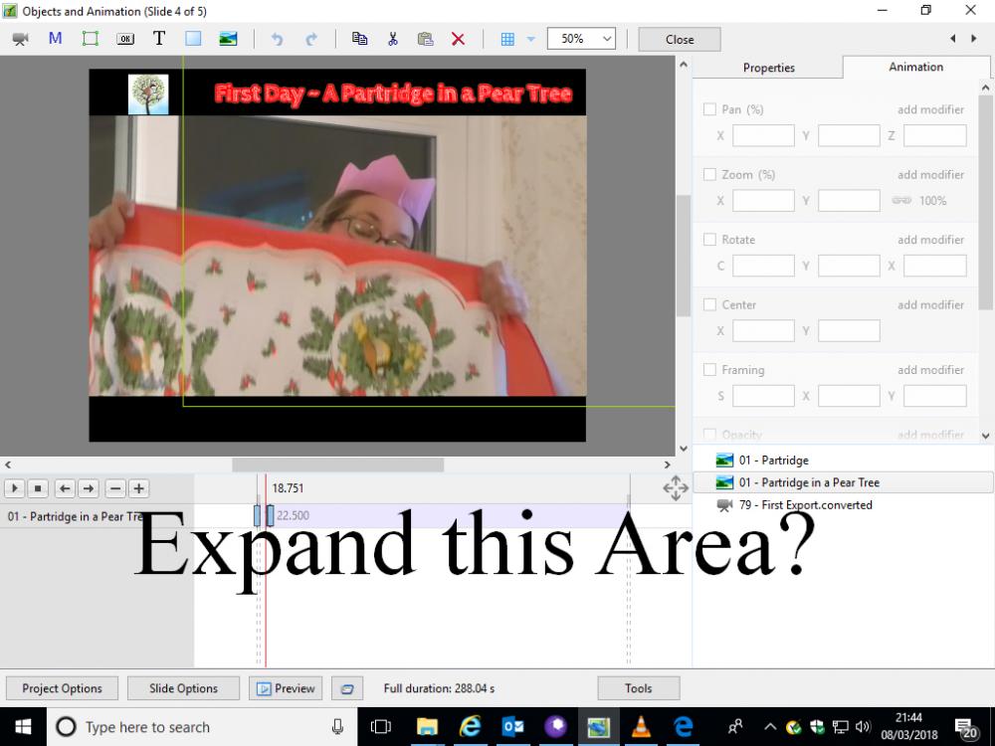Select 79 - First Export.converted in object list
Viewport: 995px width, 746px height.
coord(805,505)
